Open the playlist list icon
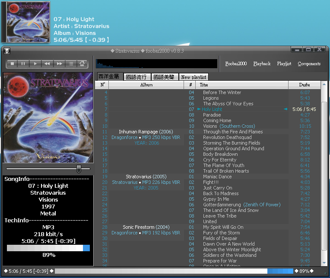 coord(71,63)
